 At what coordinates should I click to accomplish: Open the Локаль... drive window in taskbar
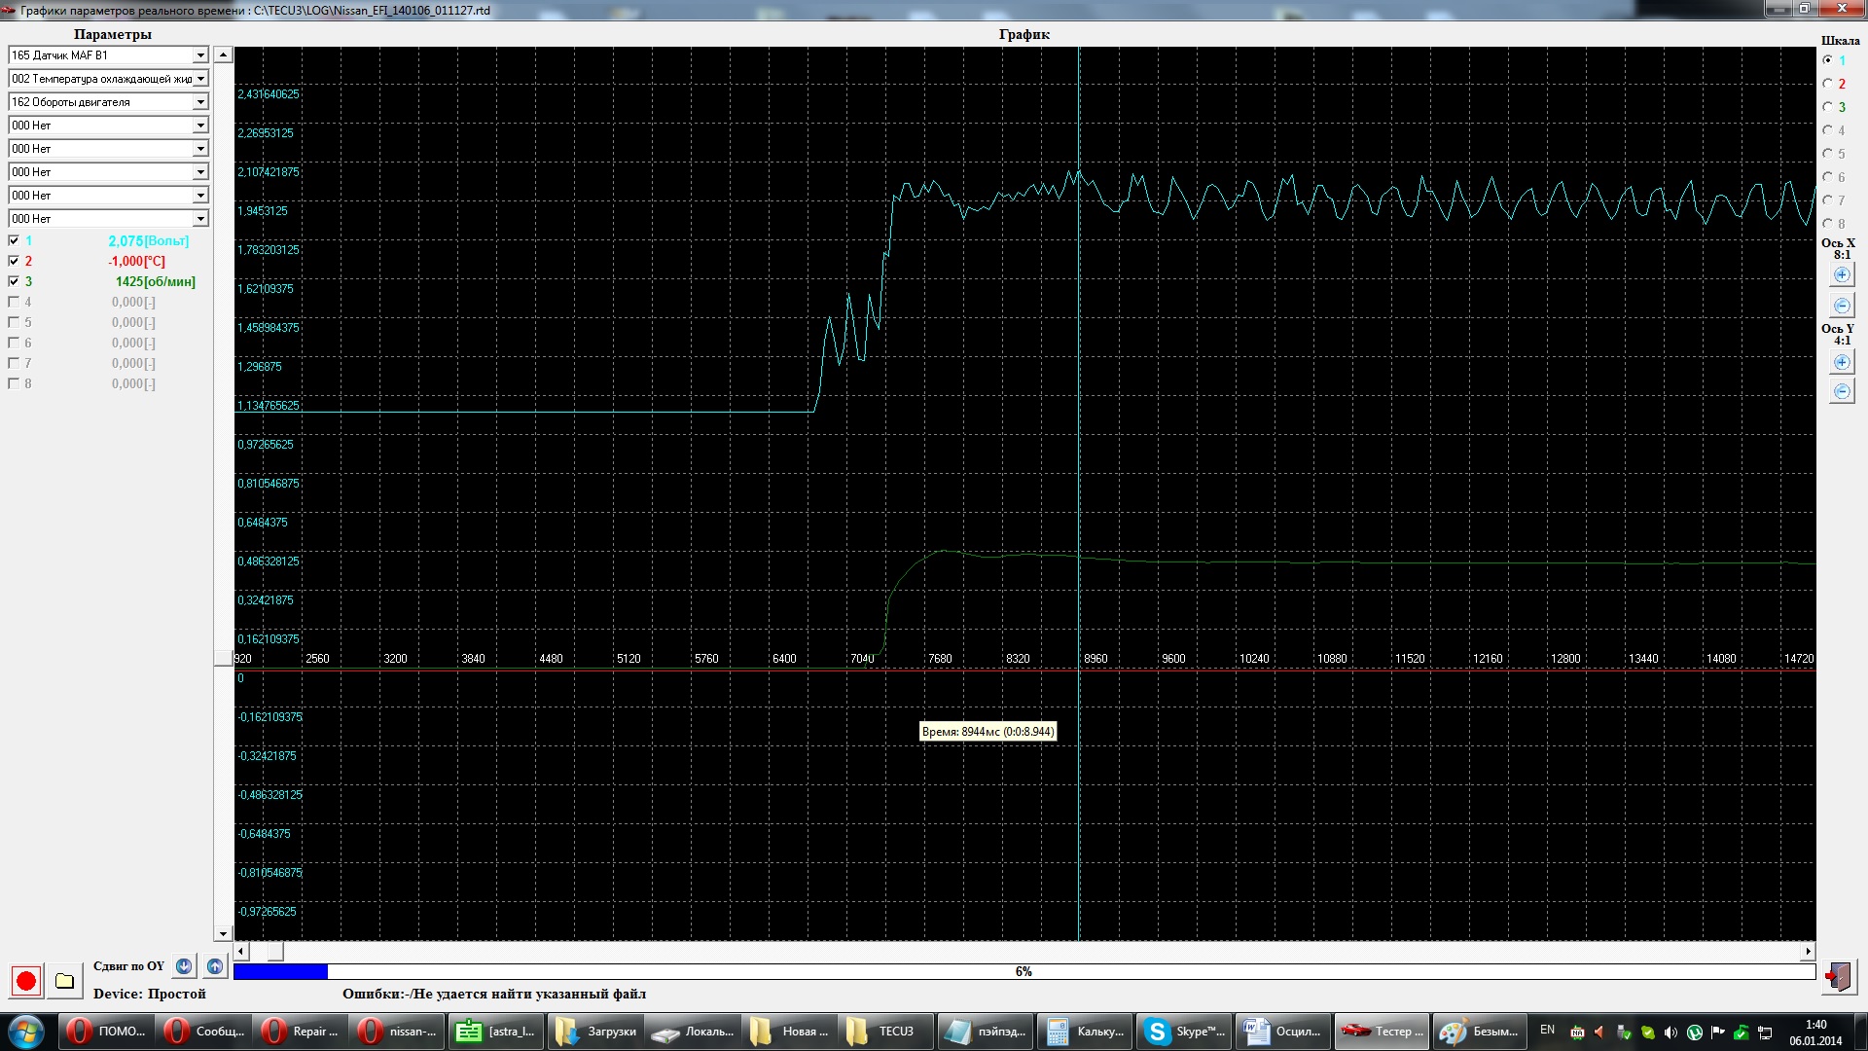(x=694, y=1032)
